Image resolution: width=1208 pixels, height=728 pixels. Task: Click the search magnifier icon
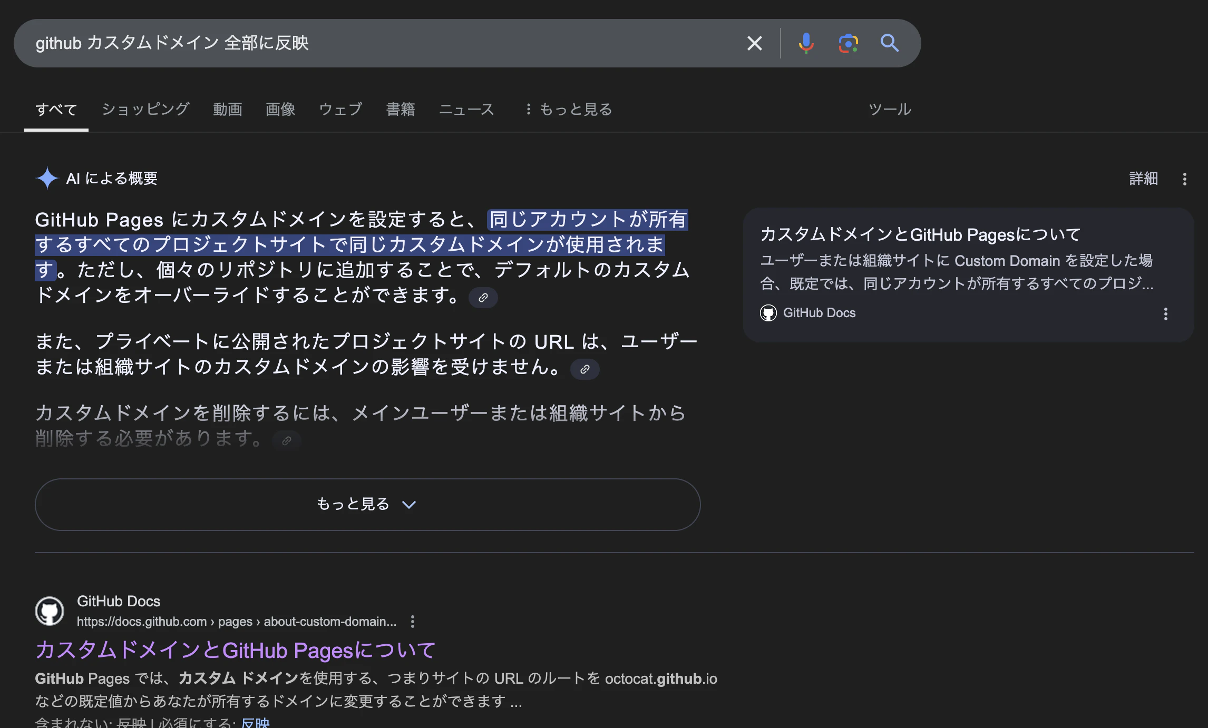[889, 43]
